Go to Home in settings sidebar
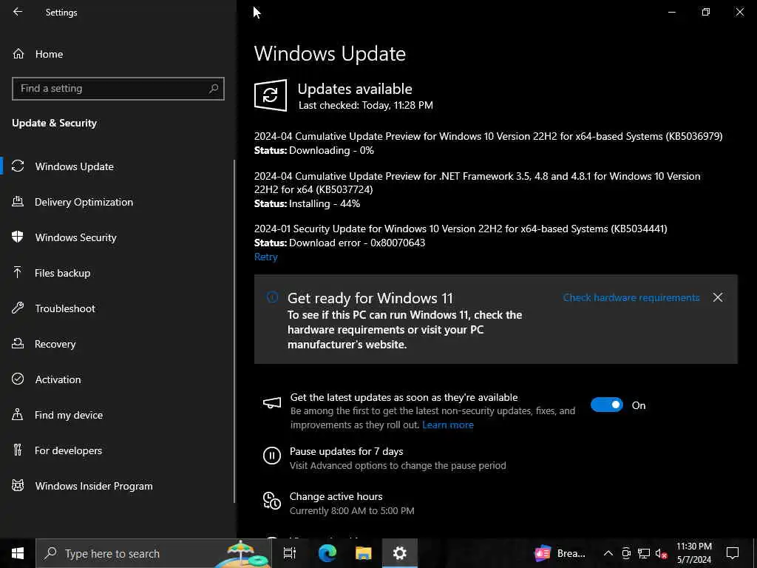The height and width of the screenshot is (568, 757). coord(49,54)
